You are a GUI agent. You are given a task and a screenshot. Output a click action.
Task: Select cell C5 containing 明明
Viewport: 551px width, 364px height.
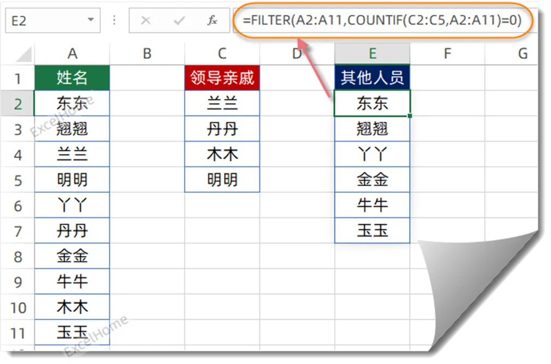coord(222,179)
